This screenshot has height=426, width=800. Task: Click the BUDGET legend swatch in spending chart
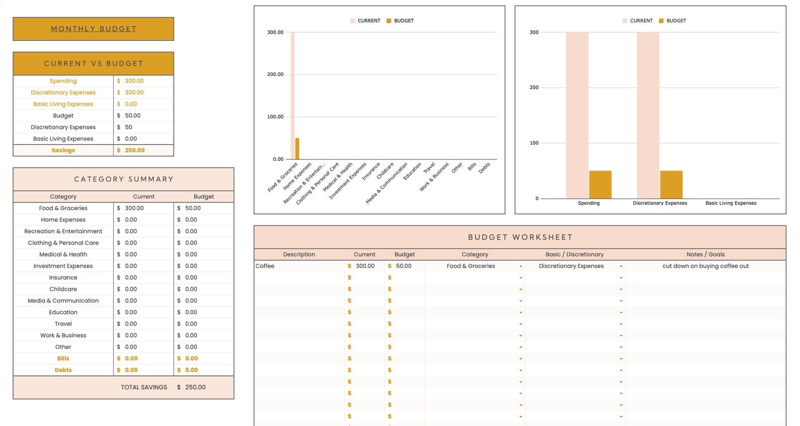click(x=661, y=21)
